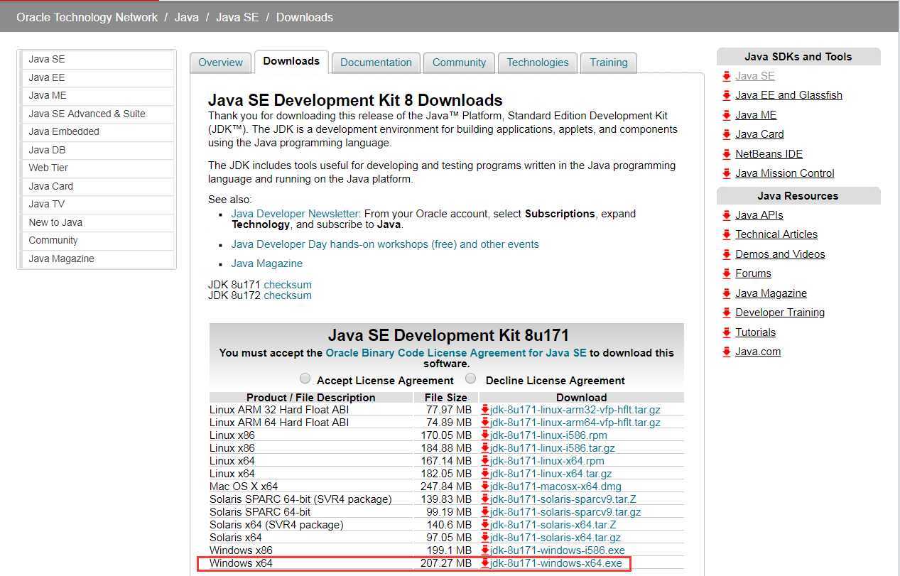
Task: Click the Downloads breadcrumb link
Action: (x=305, y=17)
